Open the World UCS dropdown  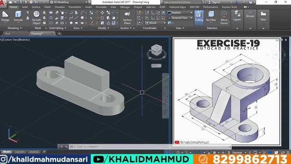point(156,23)
